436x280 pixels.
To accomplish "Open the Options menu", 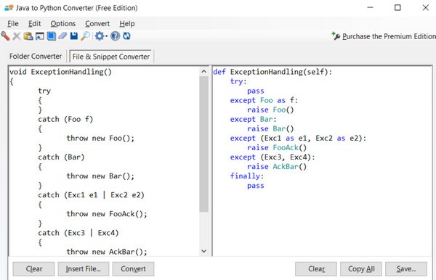I will pyautogui.click(x=62, y=24).
